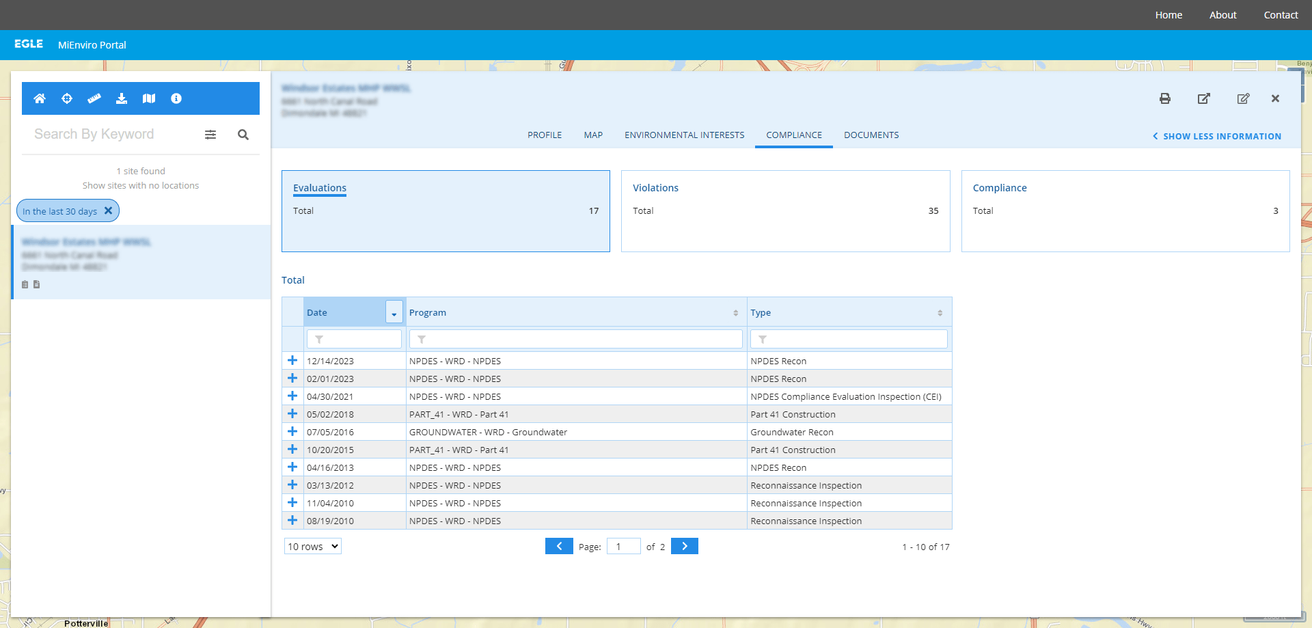Expand the 08/19/2010 evaluation row
1312x628 pixels.
click(292, 520)
